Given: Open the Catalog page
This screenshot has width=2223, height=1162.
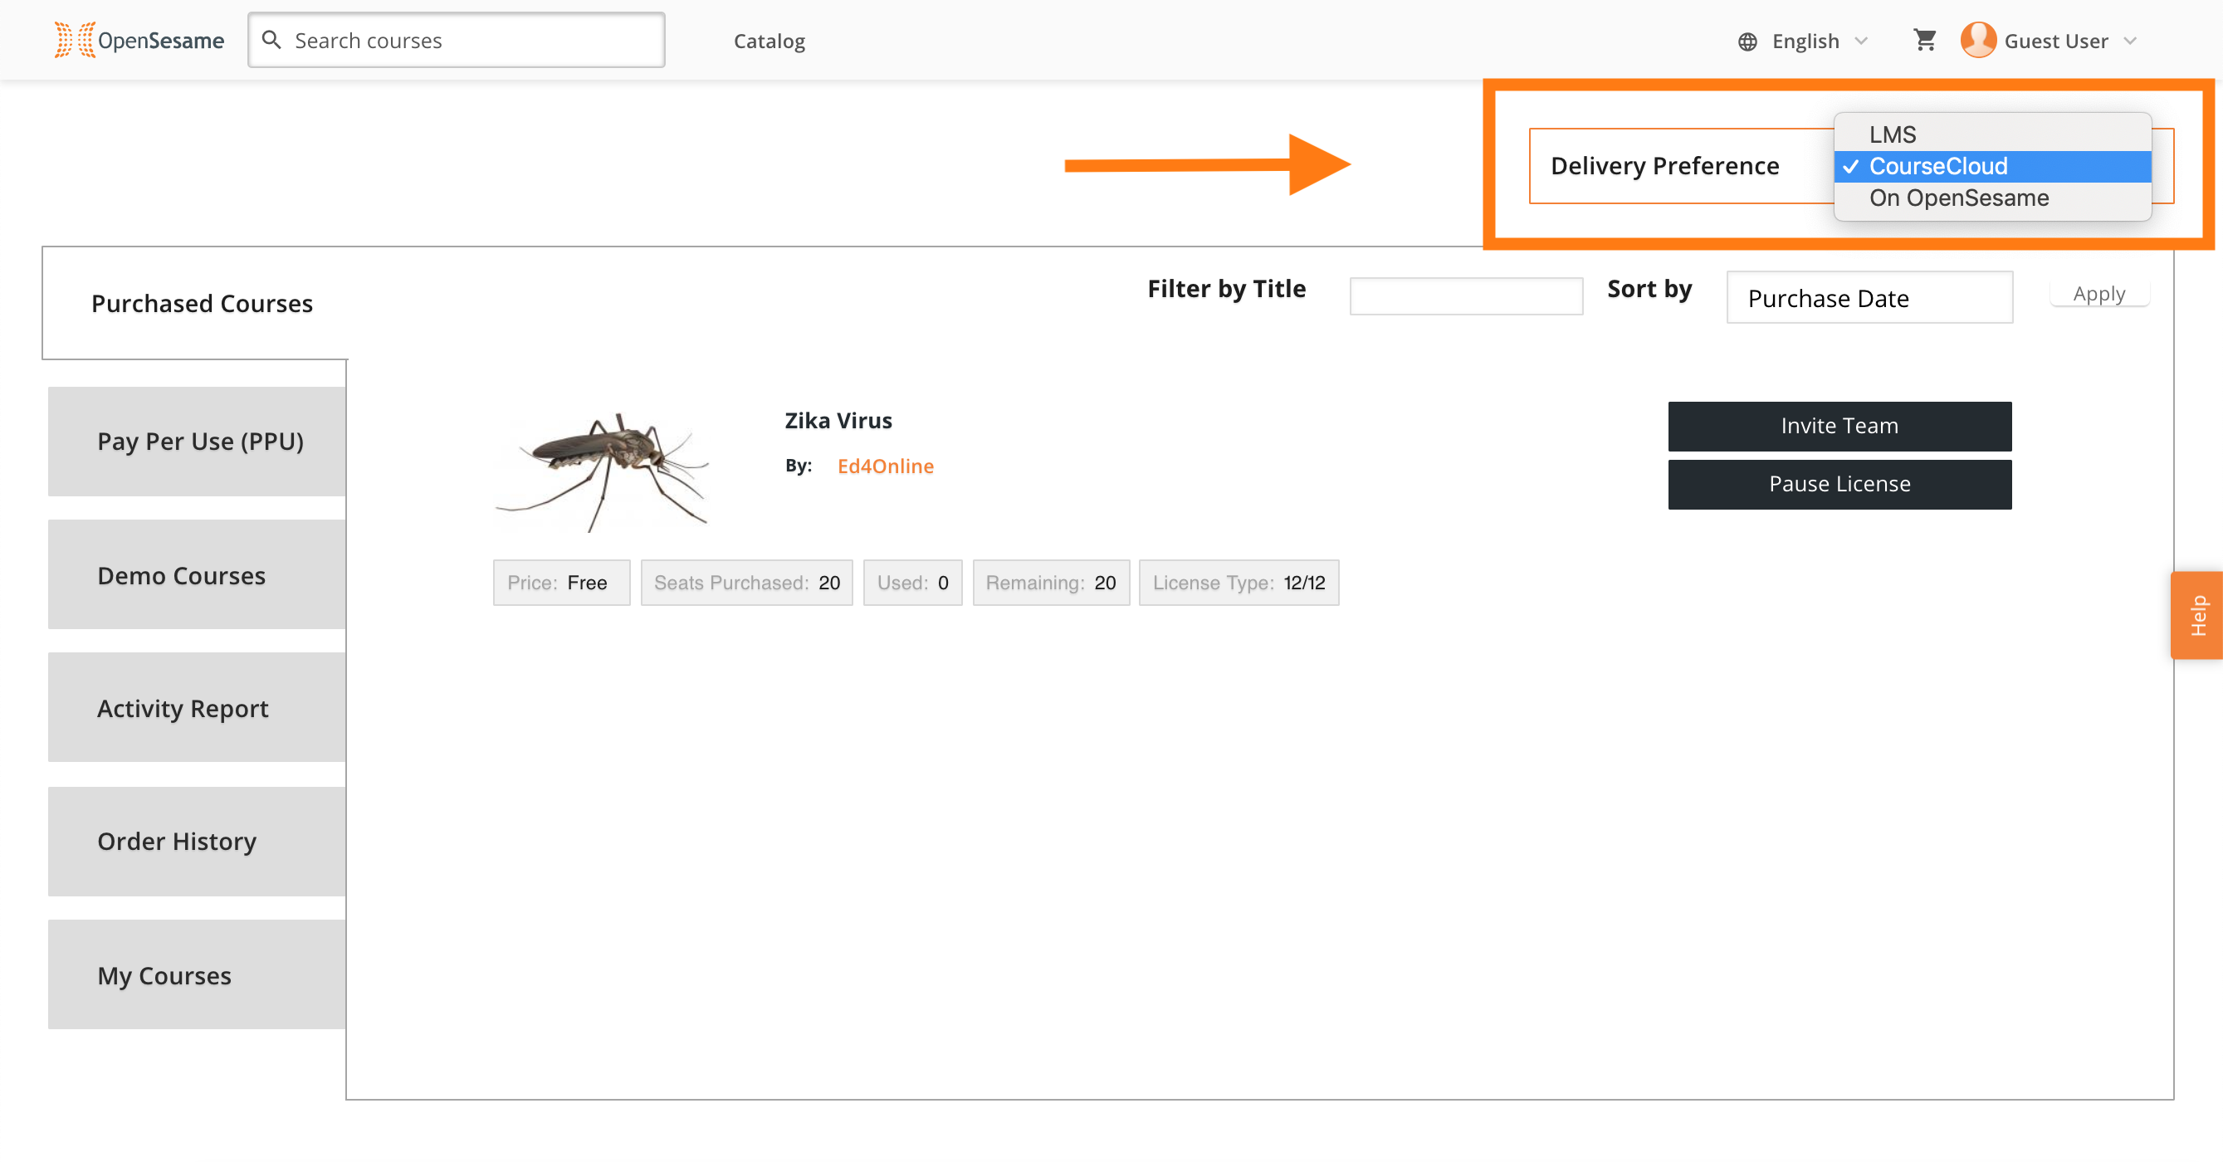Looking at the screenshot, I should pos(769,41).
